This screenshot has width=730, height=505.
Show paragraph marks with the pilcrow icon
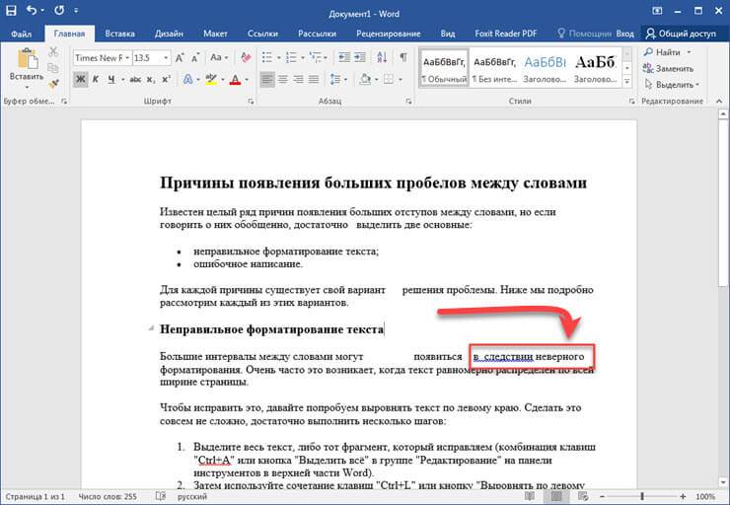tap(403, 57)
